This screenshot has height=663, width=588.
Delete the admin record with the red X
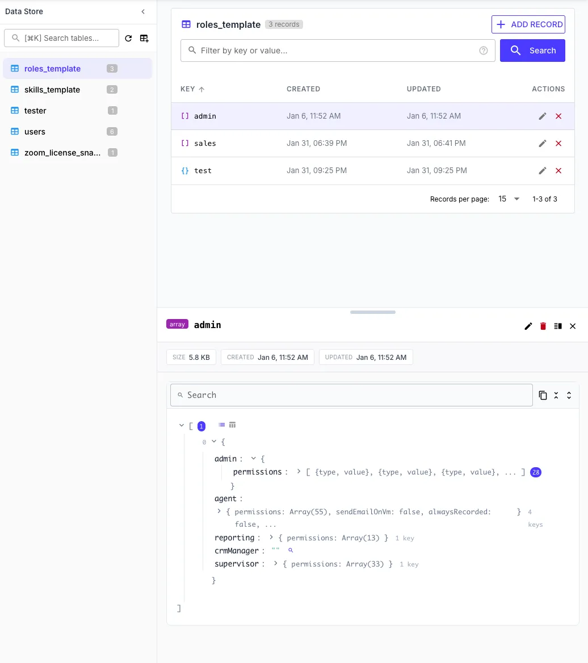558,116
